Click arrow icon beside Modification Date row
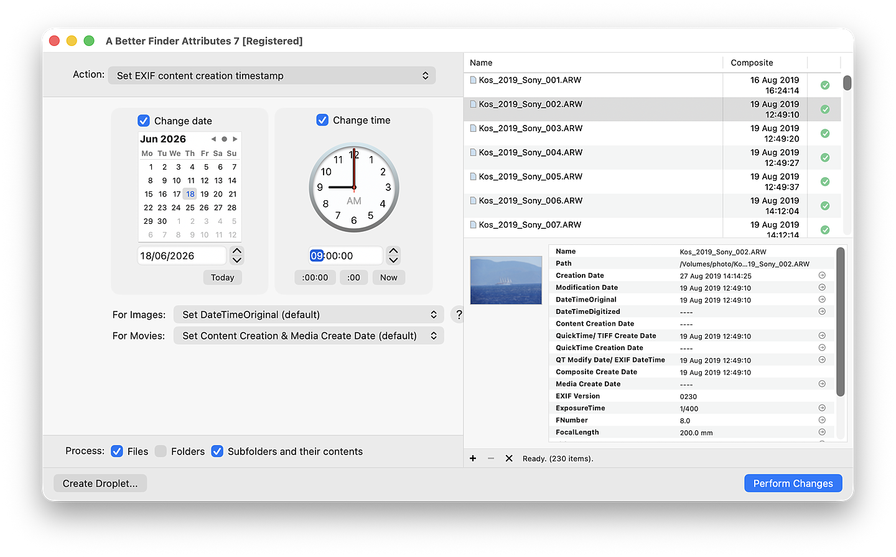The image size is (896, 557). pos(822,287)
